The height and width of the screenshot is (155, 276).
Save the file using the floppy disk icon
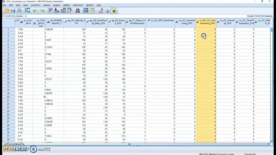(x=13, y=11)
